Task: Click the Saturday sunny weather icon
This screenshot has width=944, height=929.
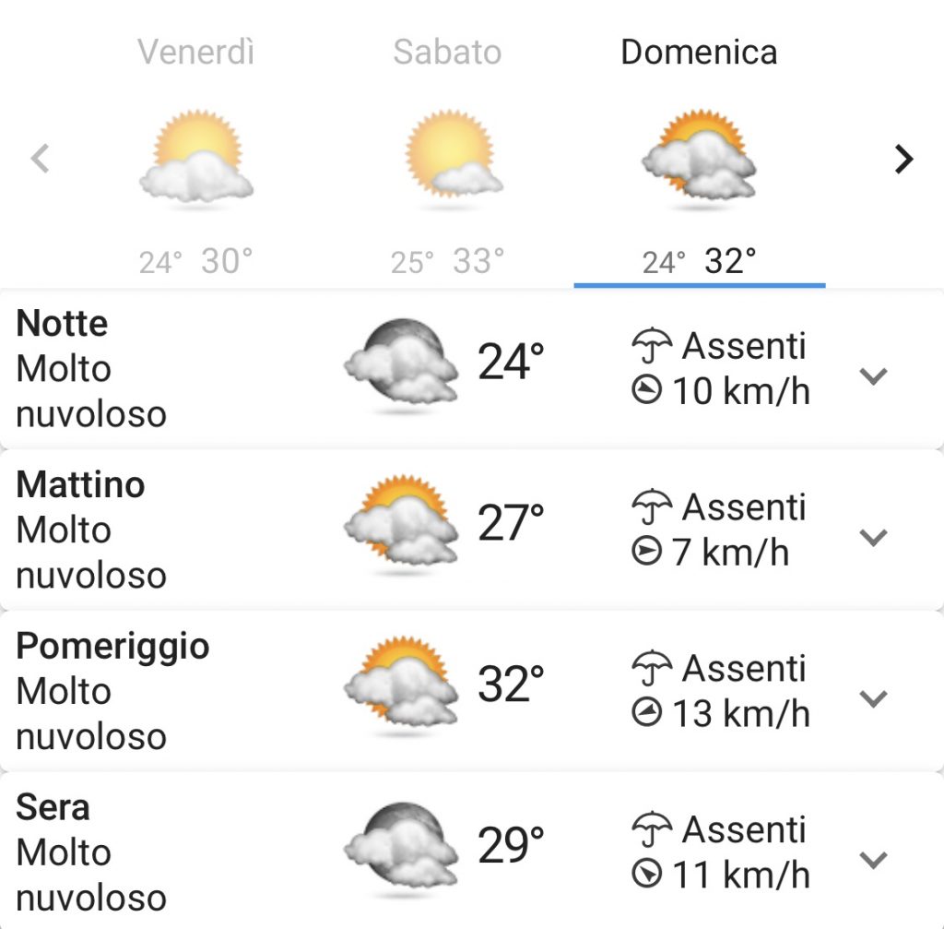Action: 454,155
